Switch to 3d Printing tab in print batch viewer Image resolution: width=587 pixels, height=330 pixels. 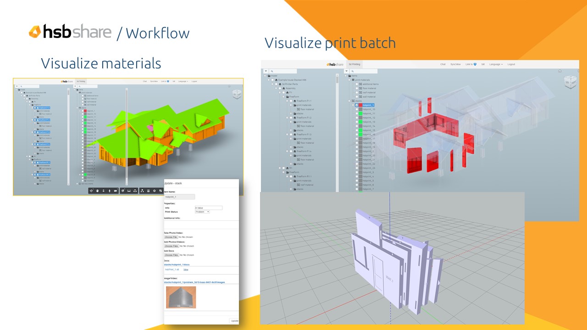tap(355, 64)
